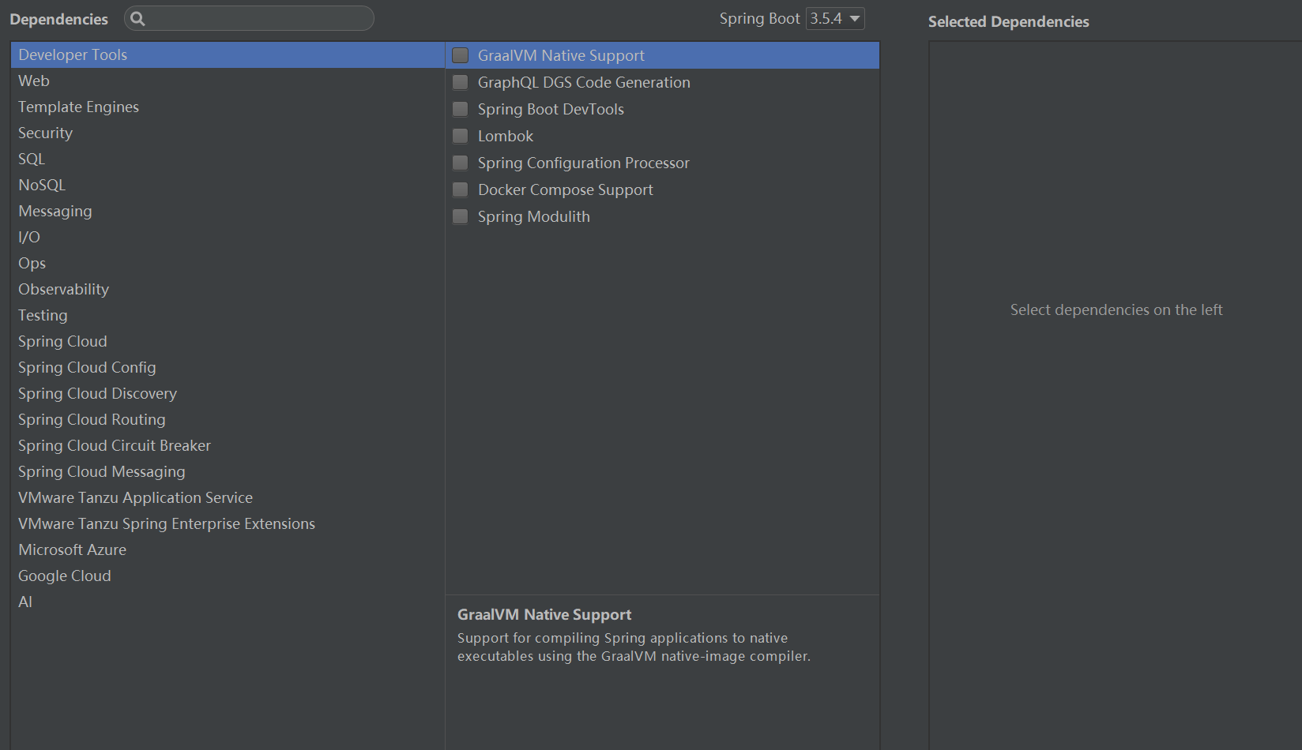The image size is (1302, 750).
Task: Enable GraphQL DGS Code Generation checkbox
Action: [x=461, y=82]
